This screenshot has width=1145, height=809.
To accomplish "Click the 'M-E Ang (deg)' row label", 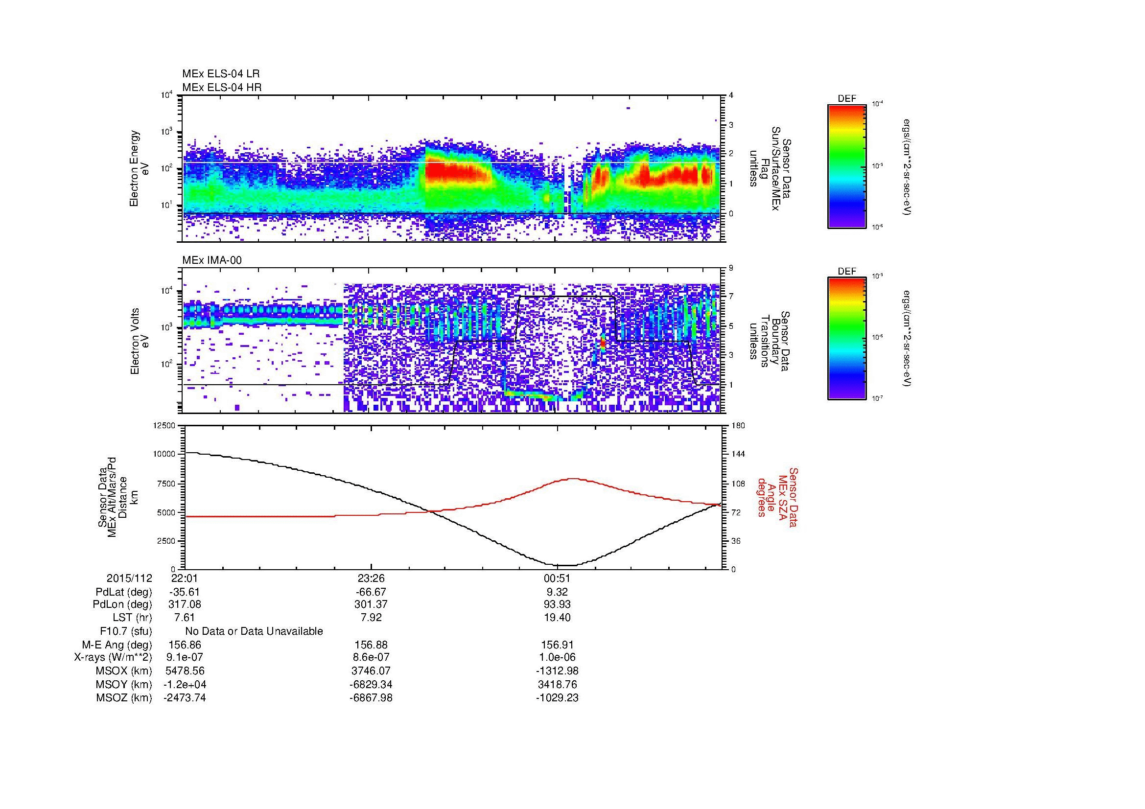I will 117,645.
